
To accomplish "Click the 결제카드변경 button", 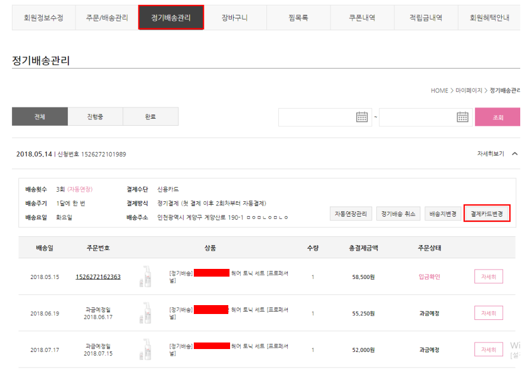I will [x=486, y=214].
